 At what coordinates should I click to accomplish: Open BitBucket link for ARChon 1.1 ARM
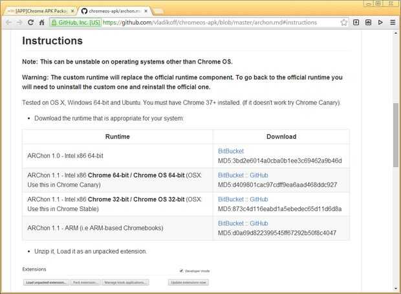231,223
